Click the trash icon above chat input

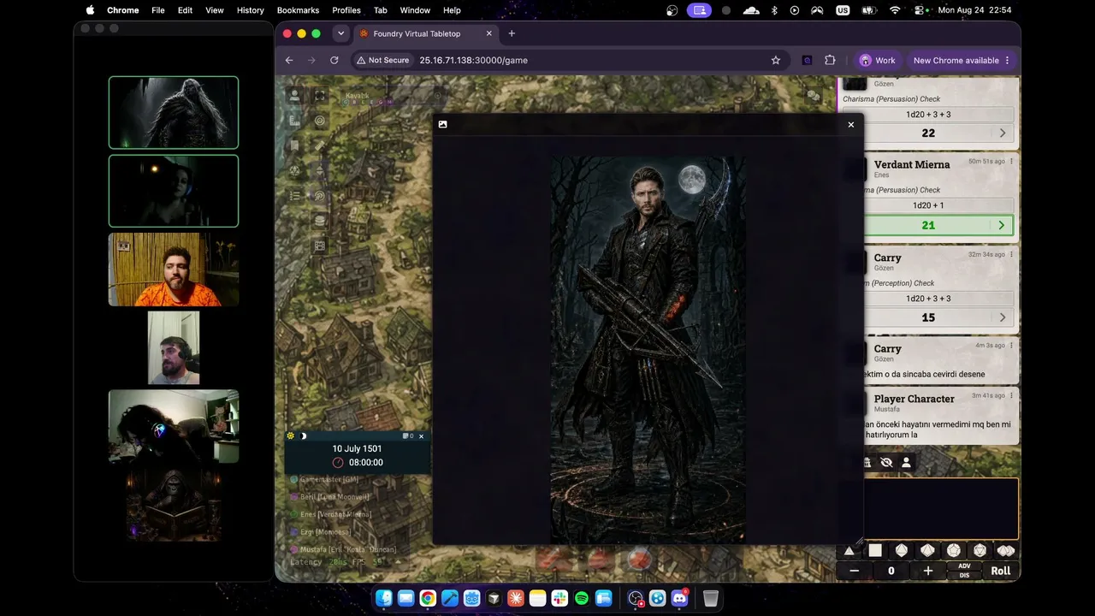point(867,463)
